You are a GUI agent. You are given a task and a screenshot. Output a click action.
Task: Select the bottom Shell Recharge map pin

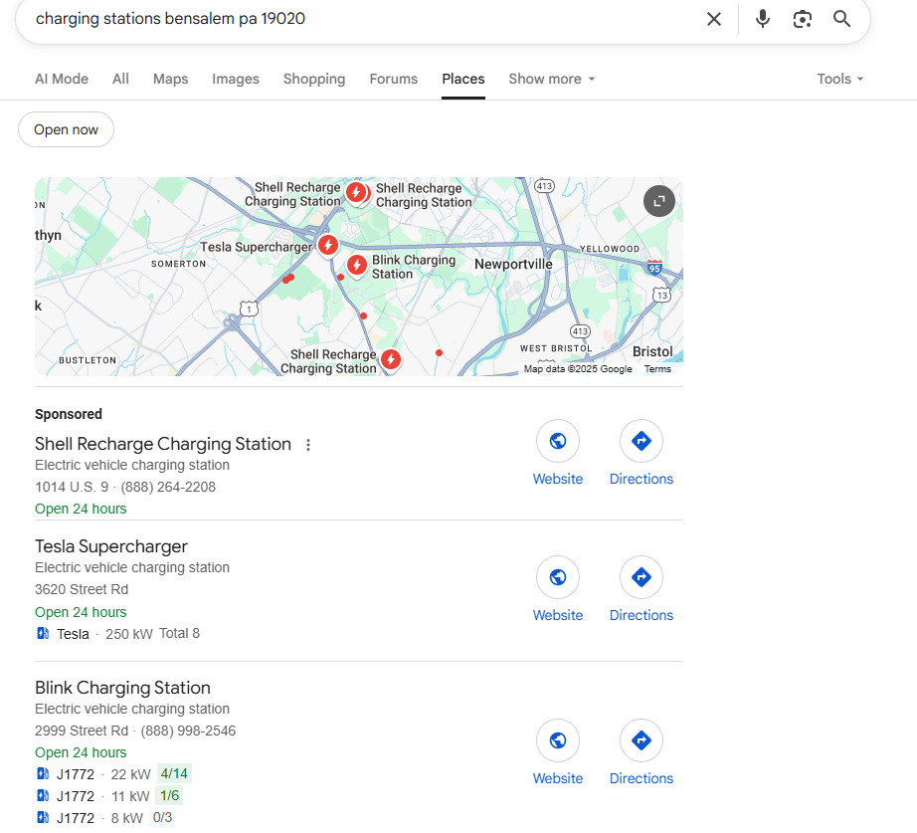[391, 360]
